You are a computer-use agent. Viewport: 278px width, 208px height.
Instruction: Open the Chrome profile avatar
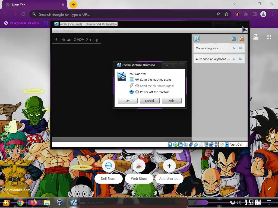click(263, 14)
